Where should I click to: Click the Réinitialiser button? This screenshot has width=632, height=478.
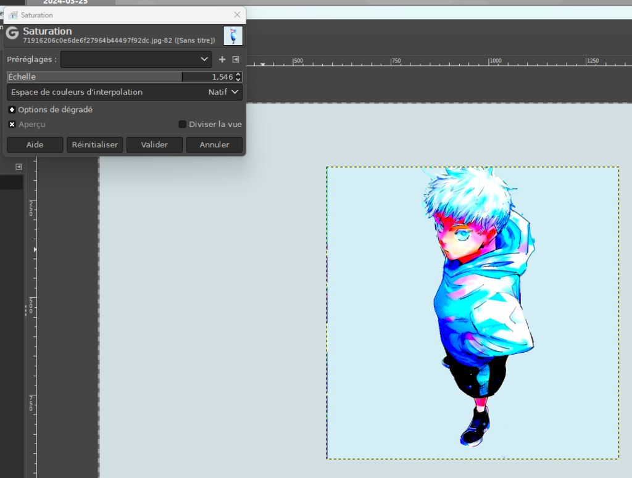94,144
